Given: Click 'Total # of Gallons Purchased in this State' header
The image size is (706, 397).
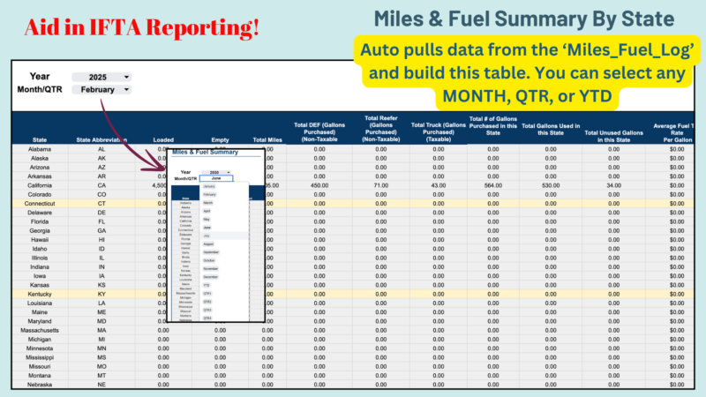Looking at the screenshot, I should click(x=493, y=126).
